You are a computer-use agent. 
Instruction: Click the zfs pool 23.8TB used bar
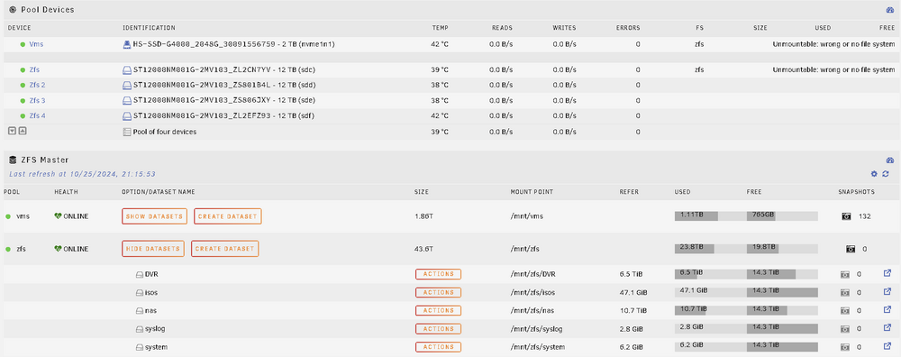click(710, 248)
